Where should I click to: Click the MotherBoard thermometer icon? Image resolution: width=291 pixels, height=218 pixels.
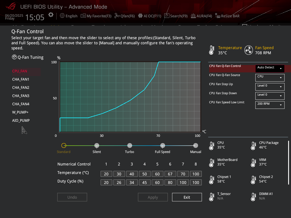click(211, 163)
